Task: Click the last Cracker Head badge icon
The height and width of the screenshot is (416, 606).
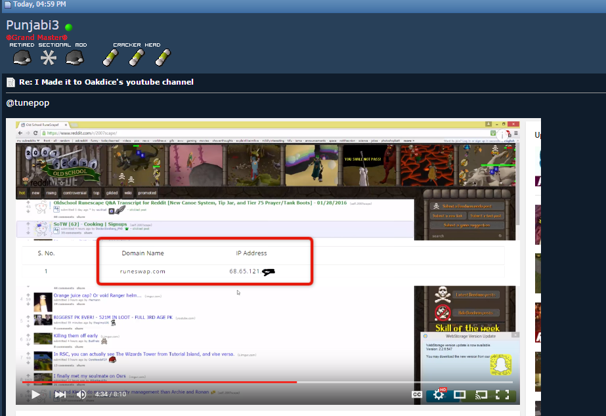Action: [163, 58]
